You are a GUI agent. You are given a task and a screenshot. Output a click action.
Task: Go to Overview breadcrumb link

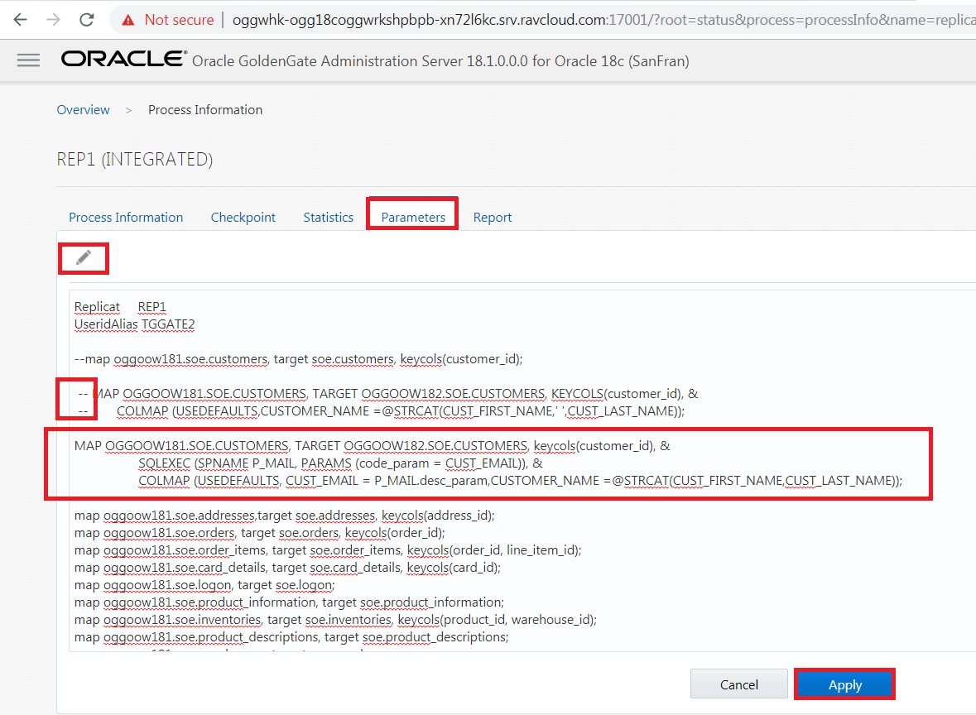tap(83, 109)
